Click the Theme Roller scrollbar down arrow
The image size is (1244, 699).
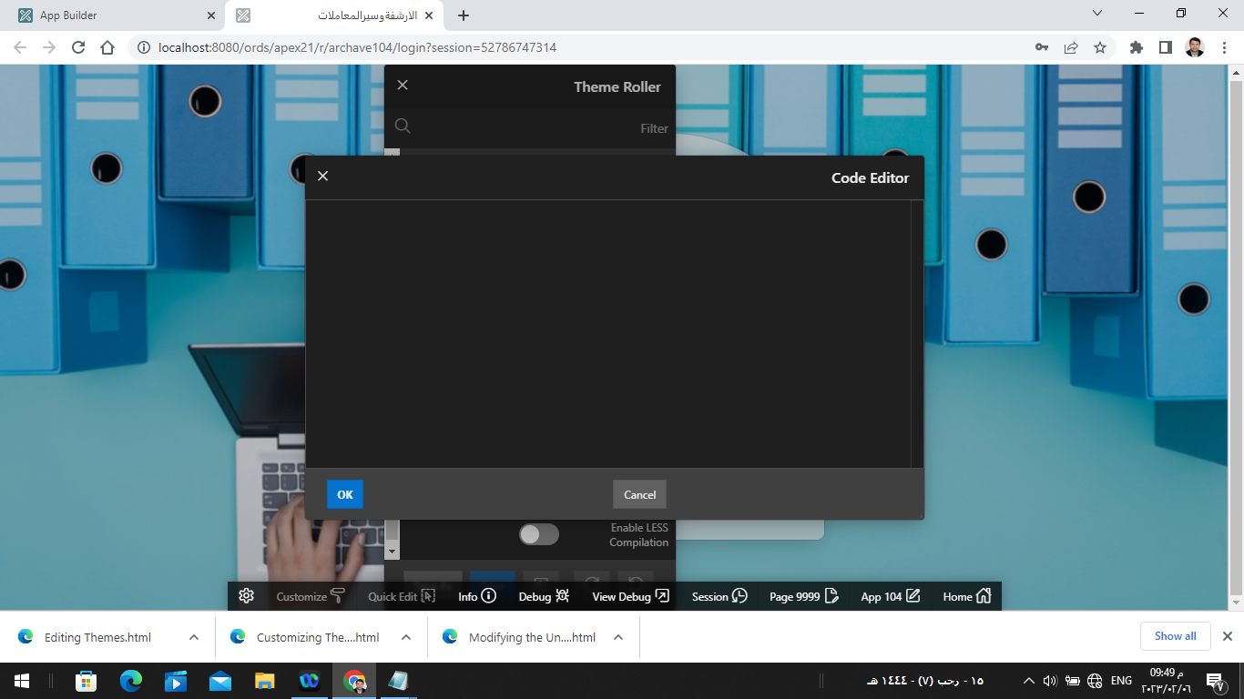click(x=392, y=550)
